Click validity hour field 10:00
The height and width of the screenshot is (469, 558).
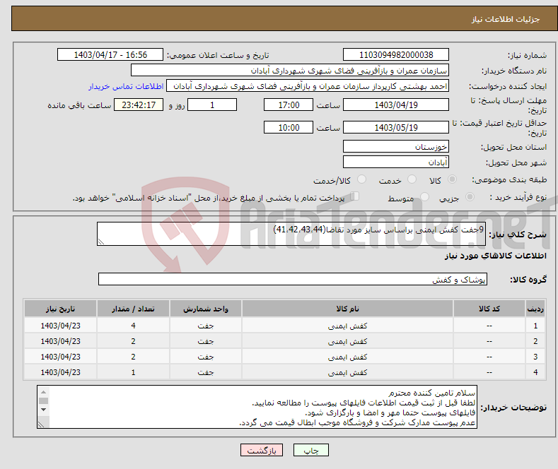pos(289,127)
